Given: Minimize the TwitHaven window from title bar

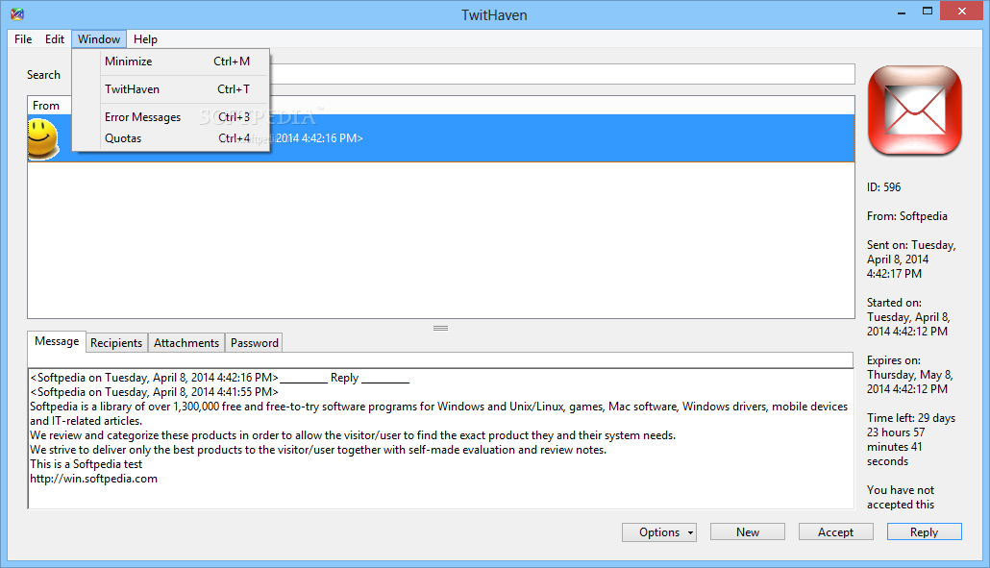Looking at the screenshot, I should click(x=902, y=11).
